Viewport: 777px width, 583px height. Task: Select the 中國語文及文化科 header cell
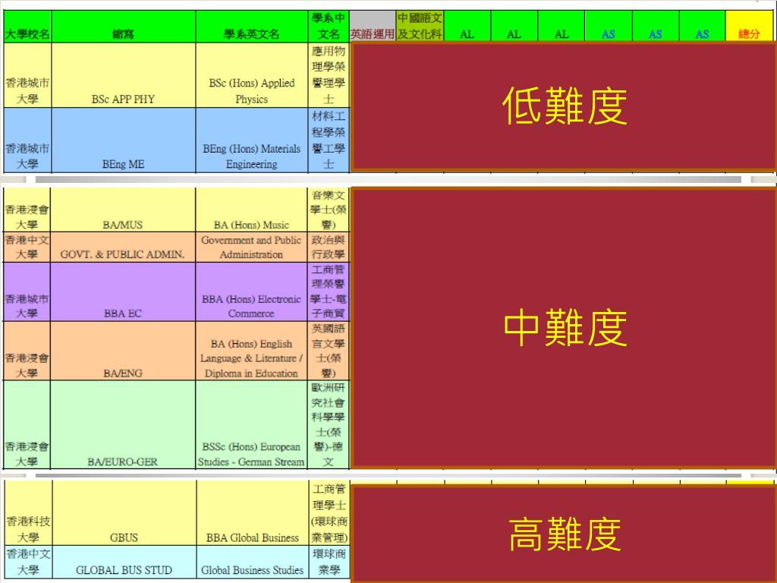[420, 27]
